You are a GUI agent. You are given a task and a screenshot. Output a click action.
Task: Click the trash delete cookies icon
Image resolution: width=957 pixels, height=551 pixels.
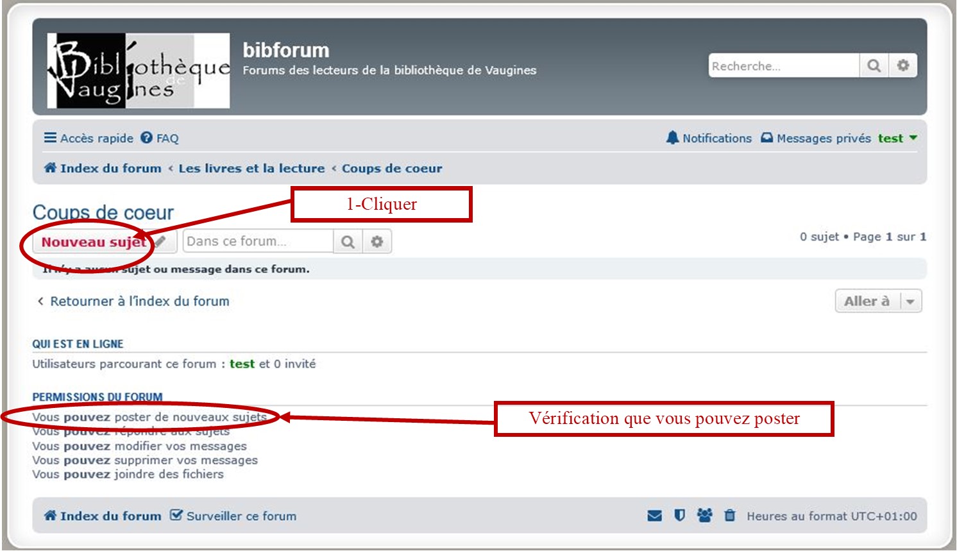point(729,516)
